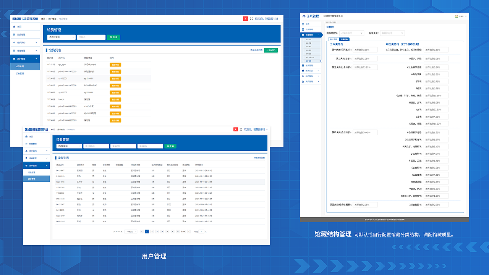Click the 数据管理 icon in 馆员管理 sidebar

point(14,35)
